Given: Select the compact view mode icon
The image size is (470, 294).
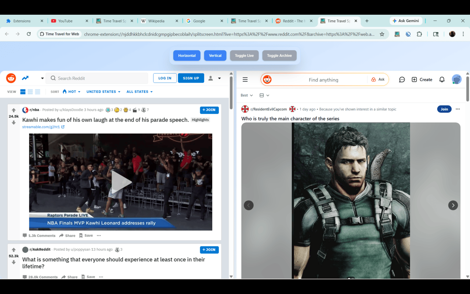Looking at the screenshot, I should click(x=37, y=92).
